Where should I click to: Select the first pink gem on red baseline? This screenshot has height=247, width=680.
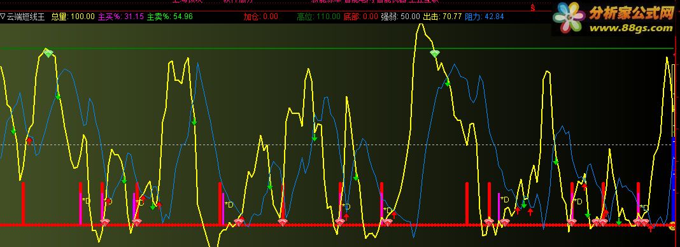tap(104, 223)
